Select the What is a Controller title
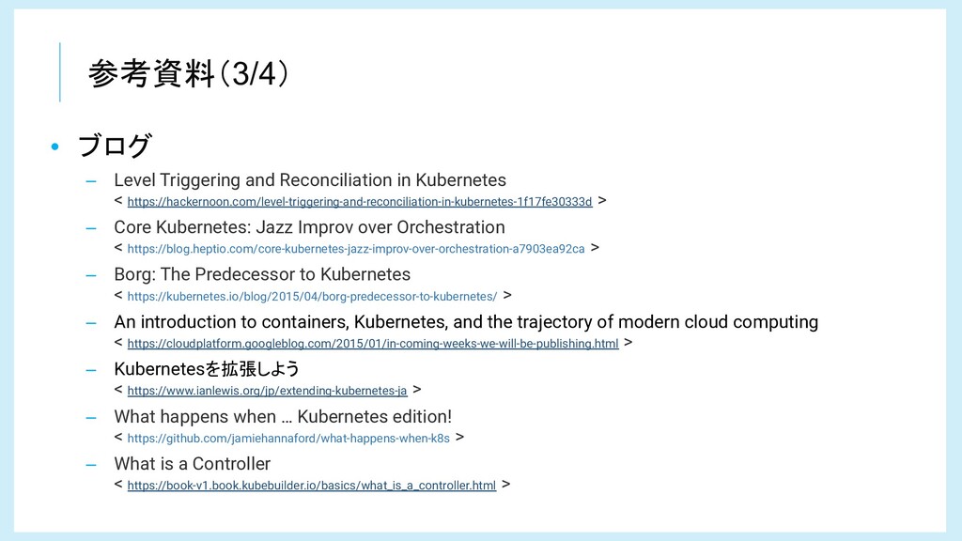 pyautogui.click(x=192, y=464)
